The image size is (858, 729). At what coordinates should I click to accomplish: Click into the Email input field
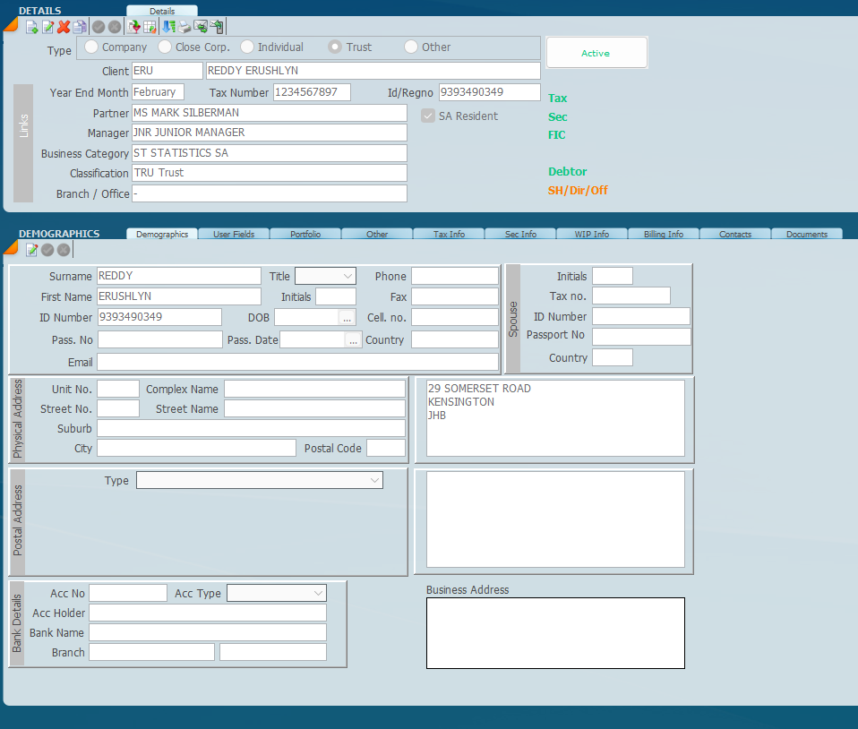click(297, 362)
